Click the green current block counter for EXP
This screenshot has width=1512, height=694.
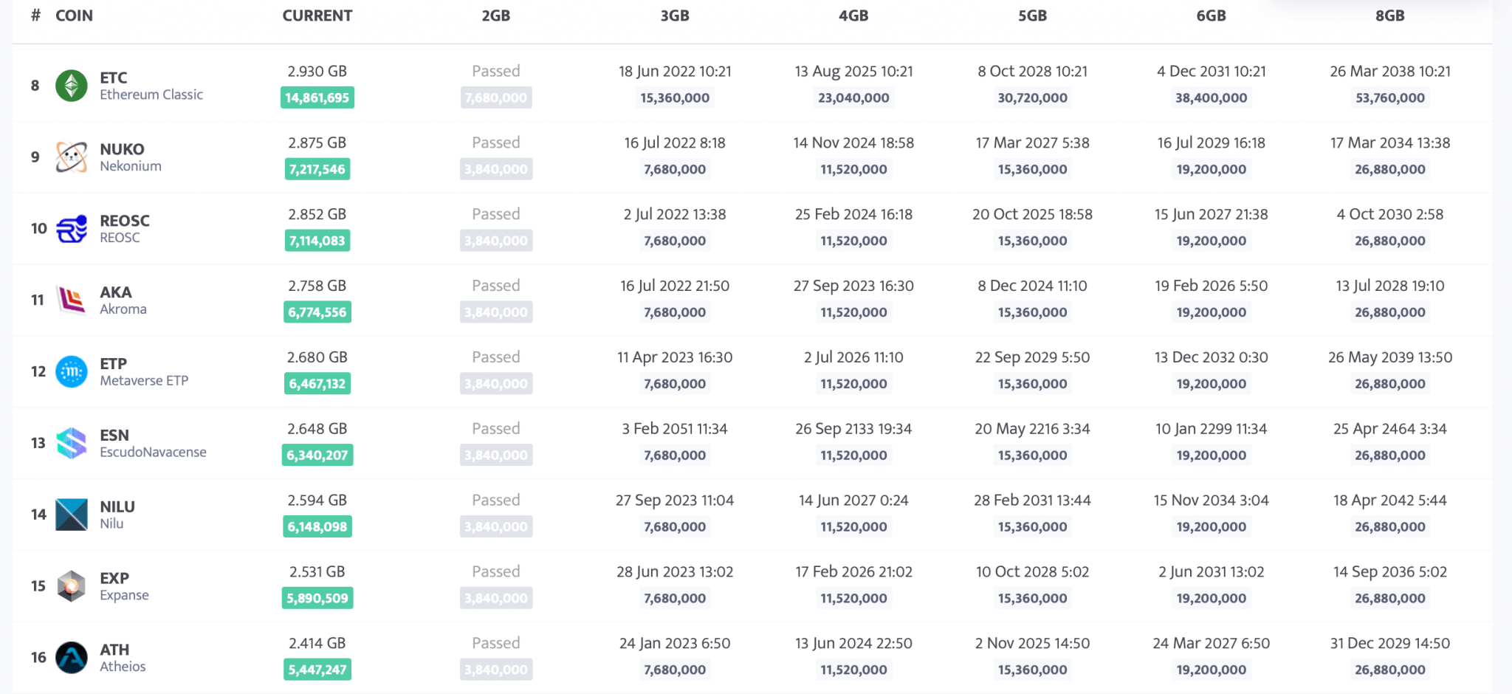[317, 598]
